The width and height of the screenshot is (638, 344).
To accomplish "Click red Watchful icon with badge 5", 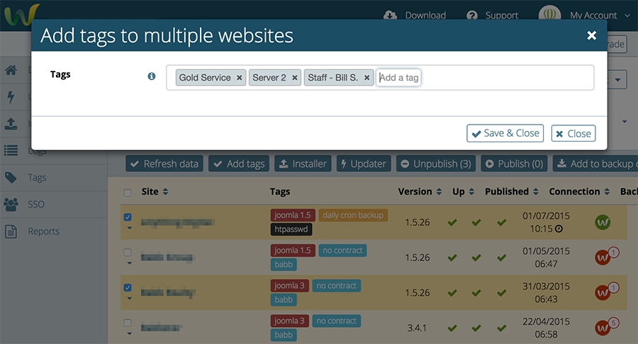I will point(603,328).
